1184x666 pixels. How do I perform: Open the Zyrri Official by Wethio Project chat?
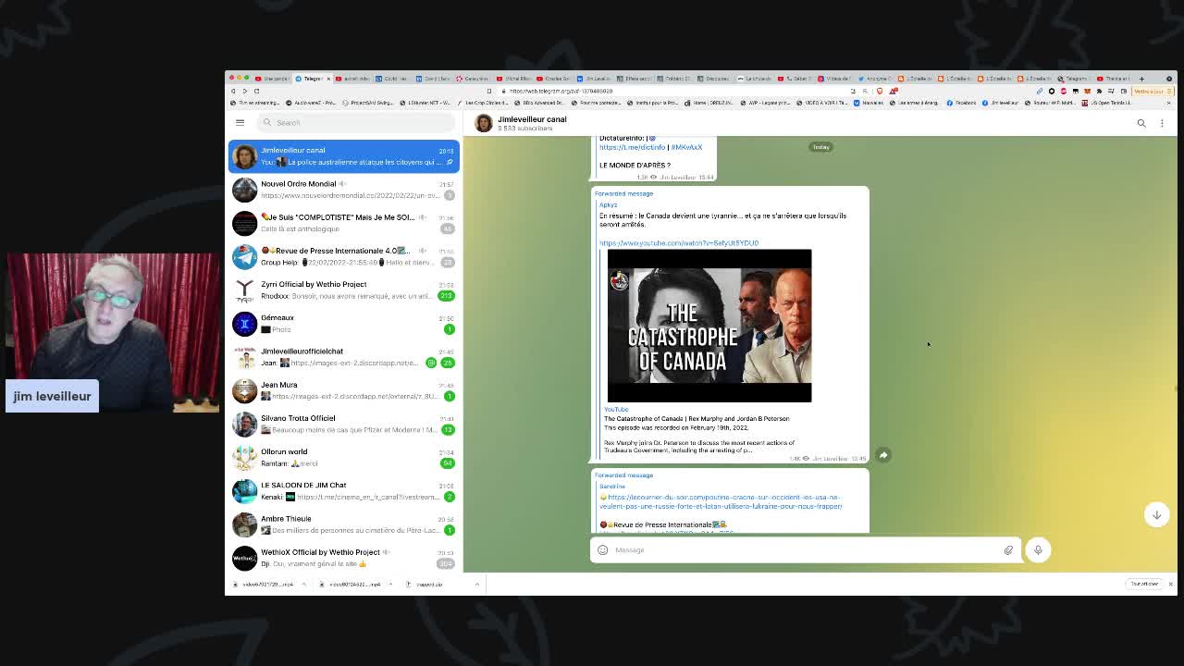click(x=343, y=290)
